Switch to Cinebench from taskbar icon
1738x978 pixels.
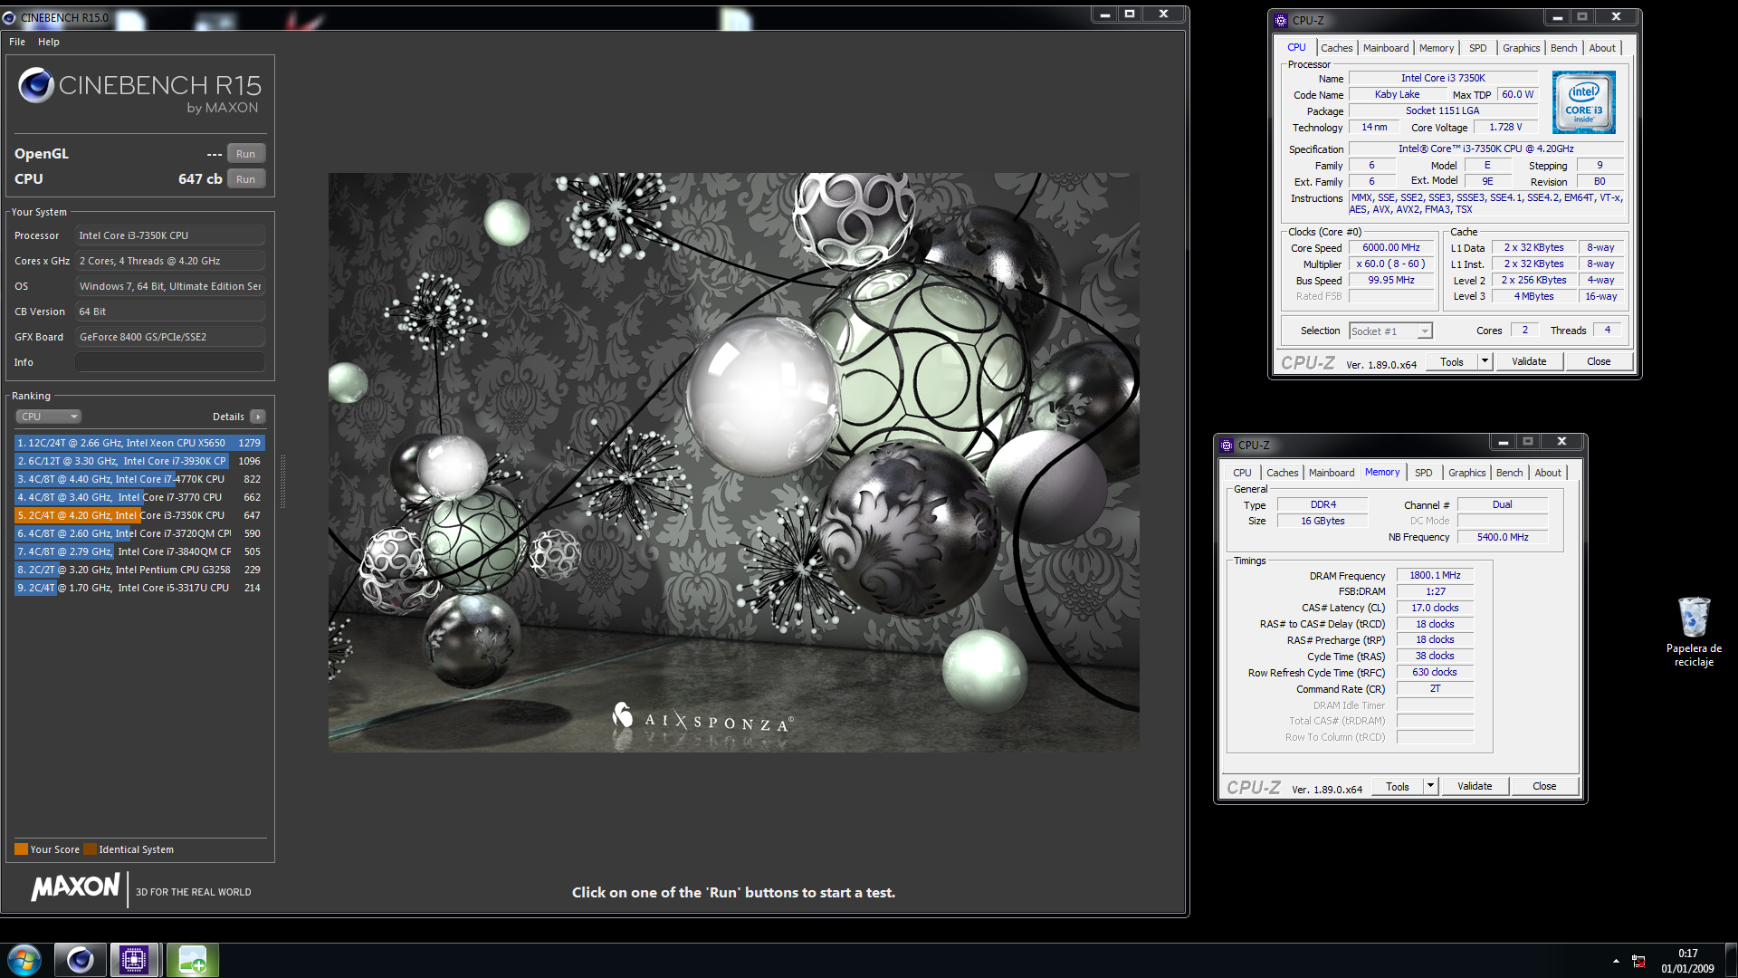(x=80, y=960)
